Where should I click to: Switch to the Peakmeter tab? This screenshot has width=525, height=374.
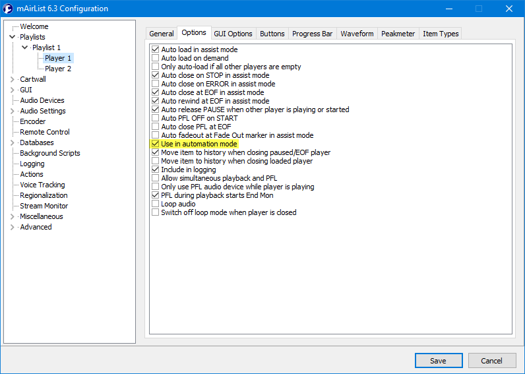coord(398,34)
